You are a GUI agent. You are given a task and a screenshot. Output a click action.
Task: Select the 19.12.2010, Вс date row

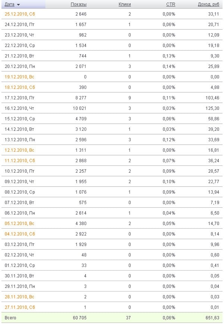(20, 77)
